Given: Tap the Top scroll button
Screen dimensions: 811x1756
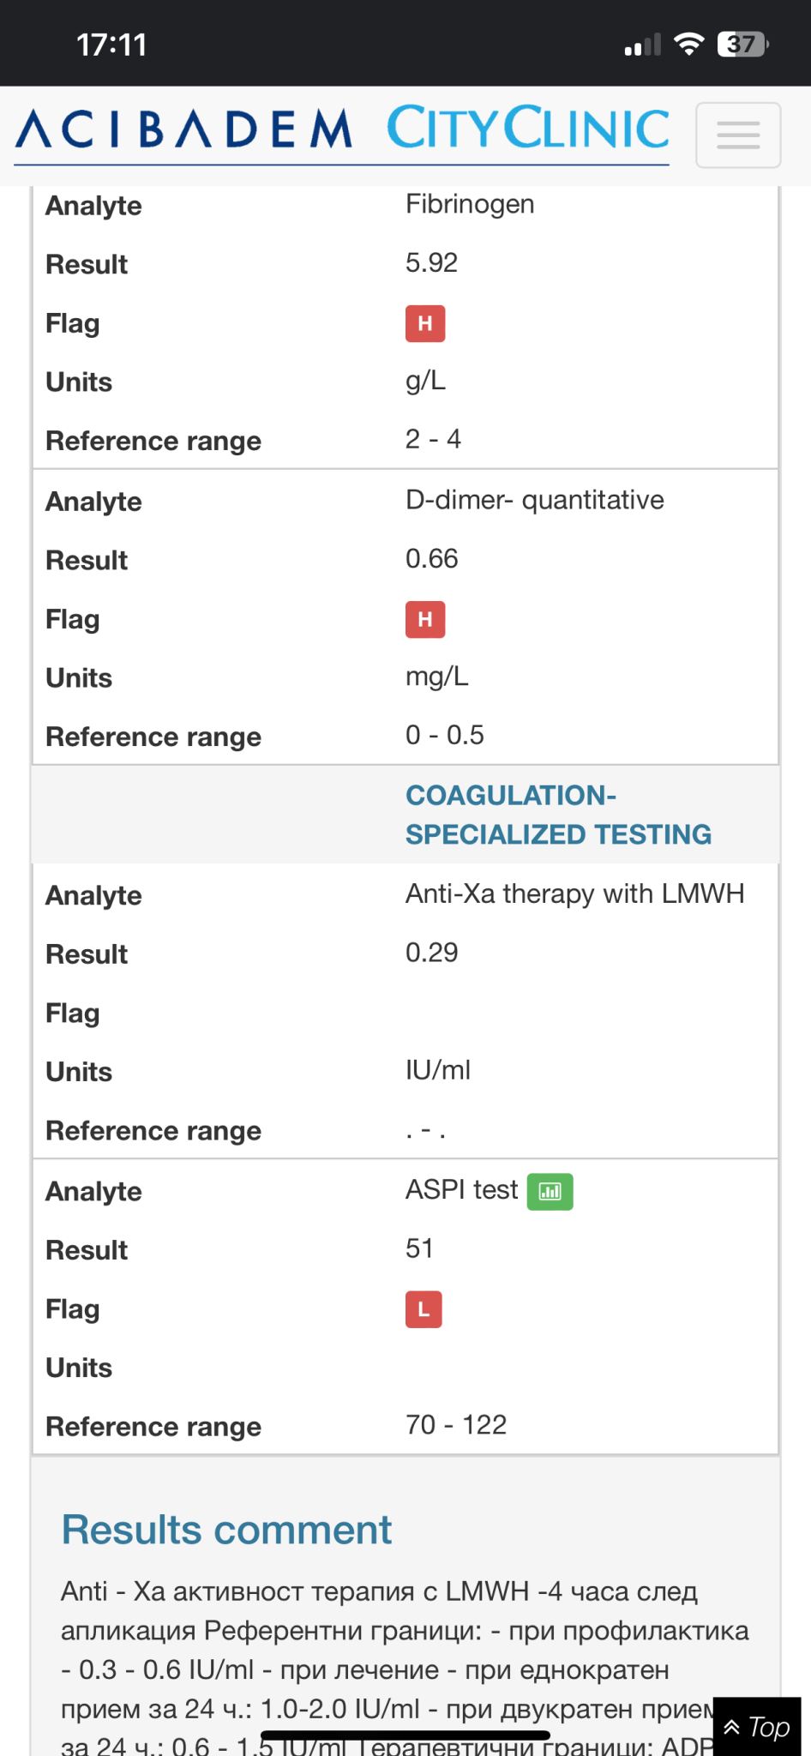Looking at the screenshot, I should point(757,1727).
